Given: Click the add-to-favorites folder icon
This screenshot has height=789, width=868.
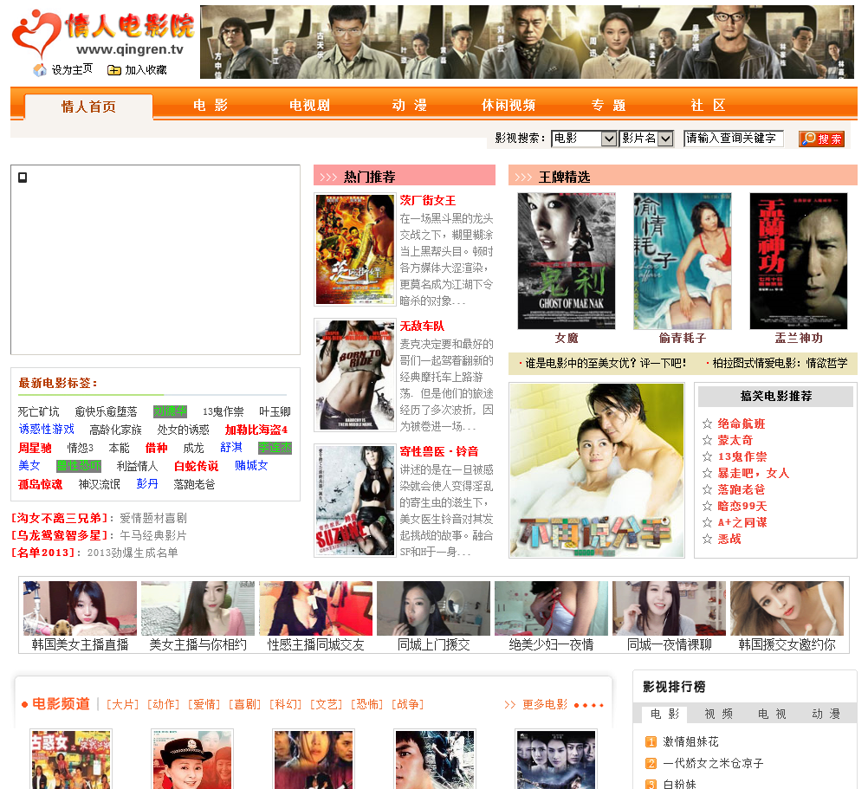Looking at the screenshot, I should 114,70.
